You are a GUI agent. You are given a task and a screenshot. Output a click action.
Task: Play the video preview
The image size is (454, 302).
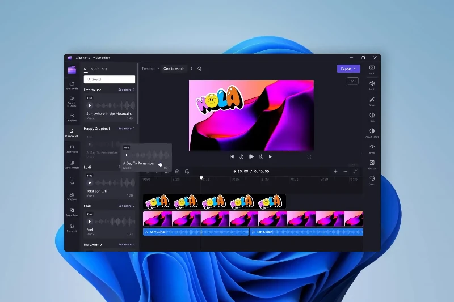point(251,156)
